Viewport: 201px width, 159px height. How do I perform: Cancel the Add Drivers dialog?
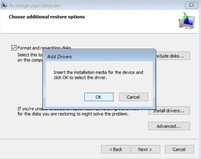point(133,97)
